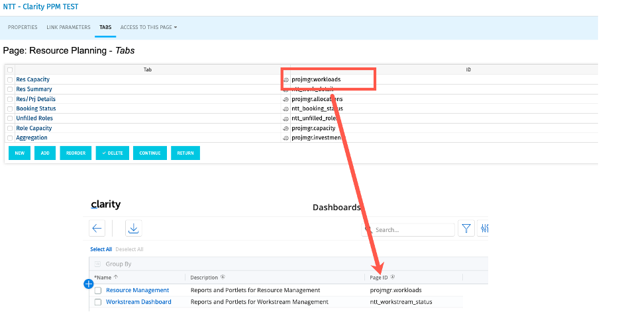Click the projmgr.workloads Page ID cell

[396, 290]
